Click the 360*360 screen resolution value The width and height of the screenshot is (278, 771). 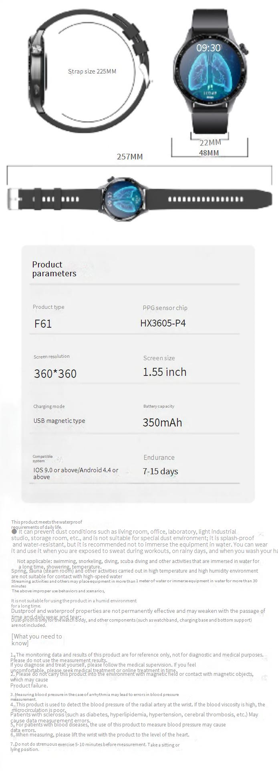coord(55,374)
